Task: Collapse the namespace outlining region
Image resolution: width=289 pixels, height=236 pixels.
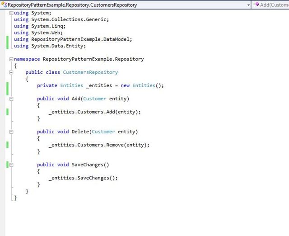Action: coord(11,59)
